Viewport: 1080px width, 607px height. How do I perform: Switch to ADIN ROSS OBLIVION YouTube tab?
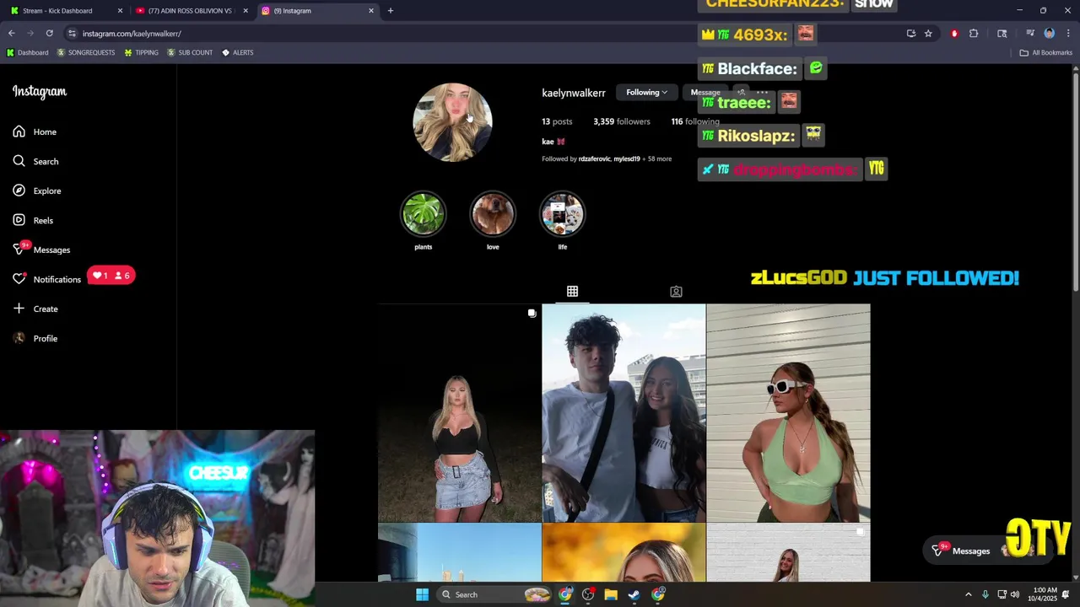(x=190, y=11)
